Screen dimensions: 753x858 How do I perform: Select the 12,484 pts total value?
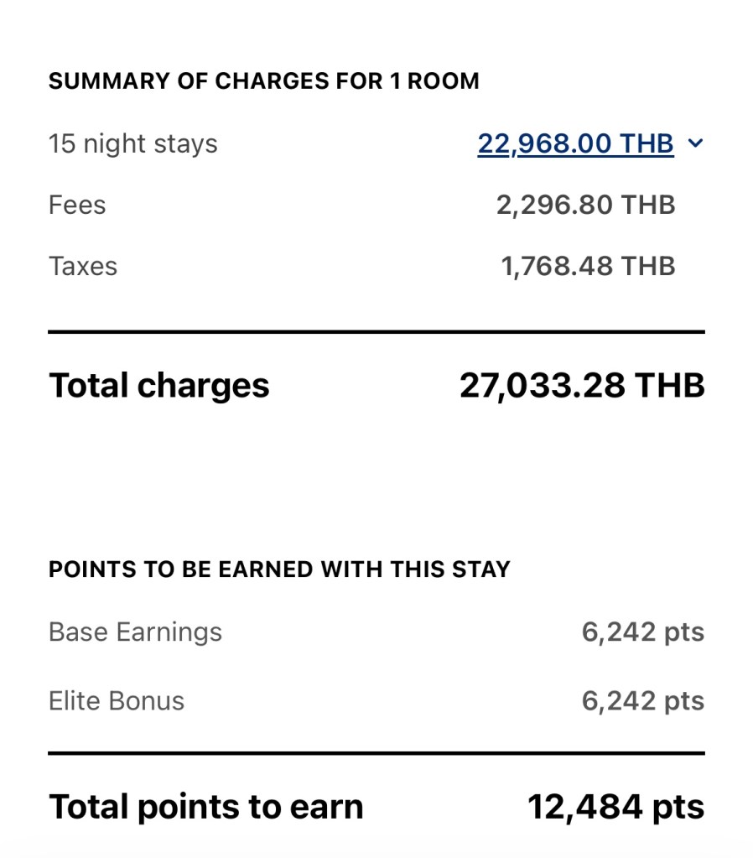tap(615, 807)
